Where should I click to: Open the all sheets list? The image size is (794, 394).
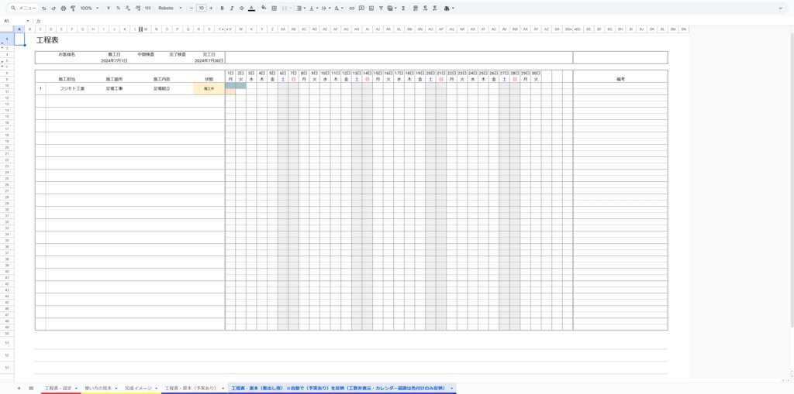click(31, 388)
